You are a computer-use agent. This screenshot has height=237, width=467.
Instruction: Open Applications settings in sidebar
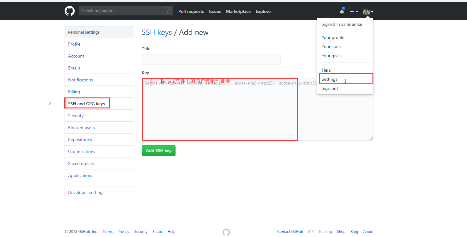click(x=99, y=175)
